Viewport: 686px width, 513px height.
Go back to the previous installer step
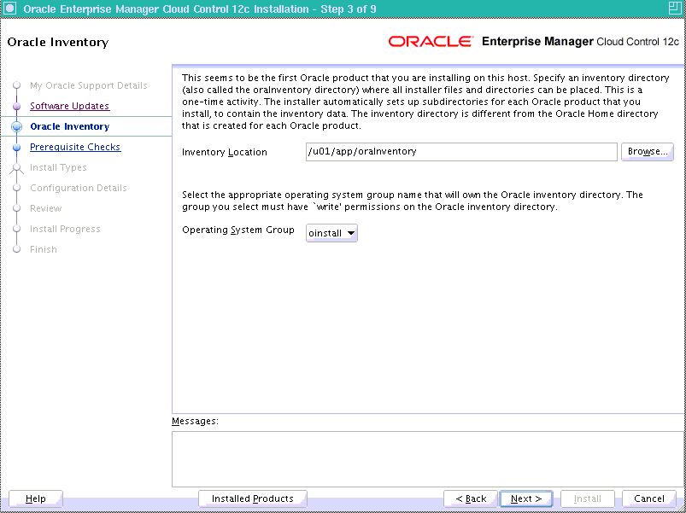pyautogui.click(x=471, y=498)
